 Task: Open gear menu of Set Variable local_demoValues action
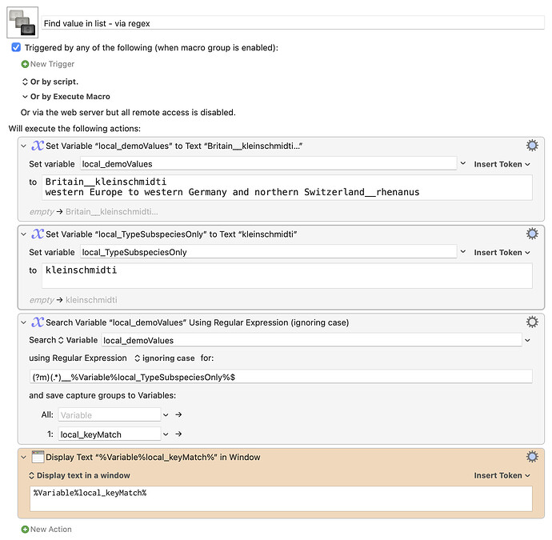tap(532, 146)
